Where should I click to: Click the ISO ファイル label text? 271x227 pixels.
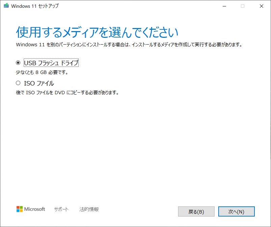[39, 83]
